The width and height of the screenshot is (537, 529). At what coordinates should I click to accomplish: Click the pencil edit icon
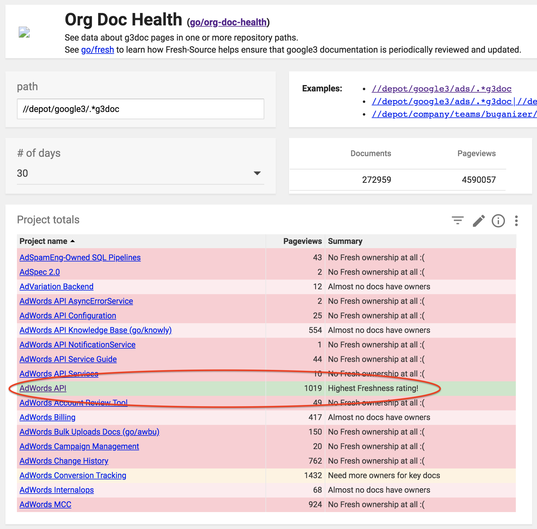point(479,221)
